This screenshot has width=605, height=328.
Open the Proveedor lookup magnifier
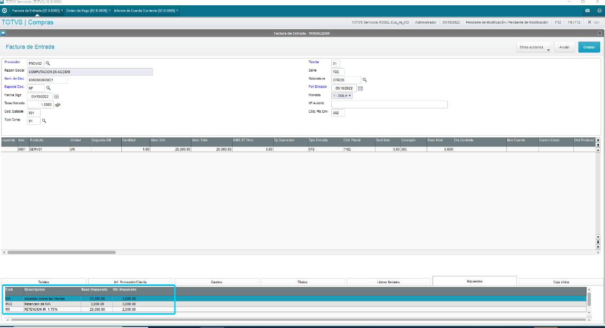[48, 64]
